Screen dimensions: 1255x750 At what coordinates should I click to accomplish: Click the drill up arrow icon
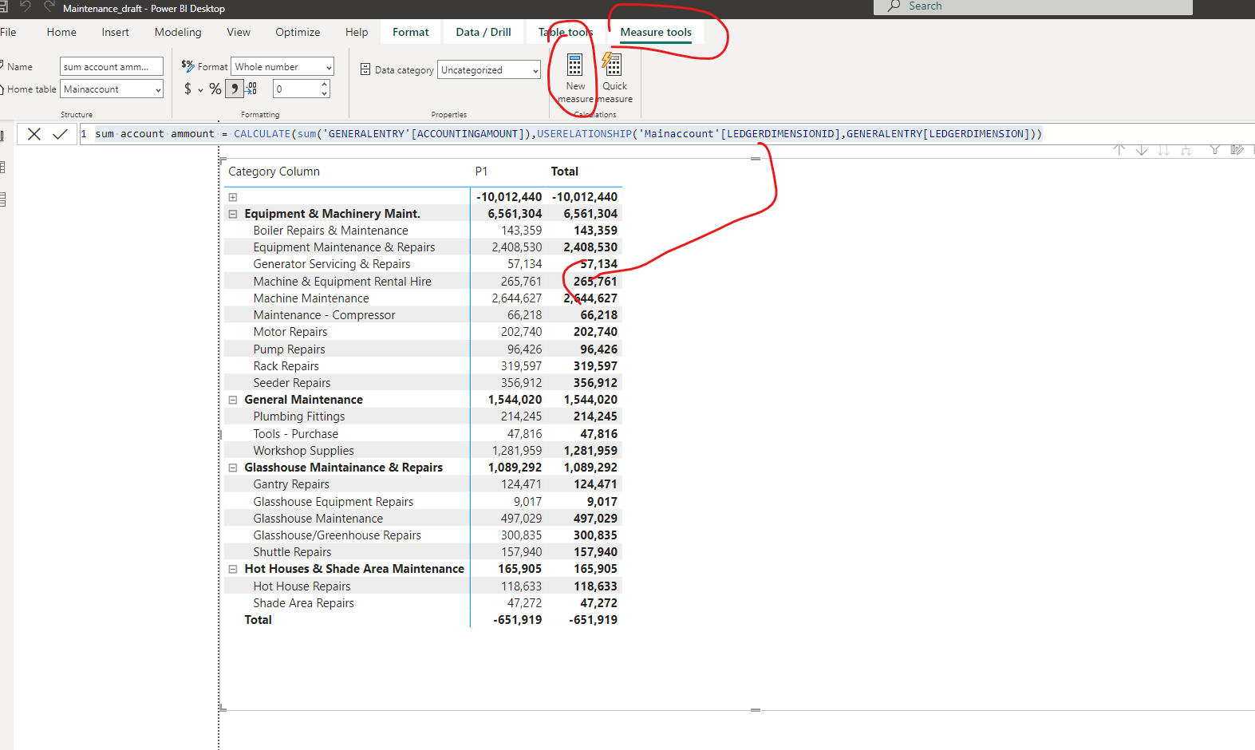click(x=1119, y=150)
